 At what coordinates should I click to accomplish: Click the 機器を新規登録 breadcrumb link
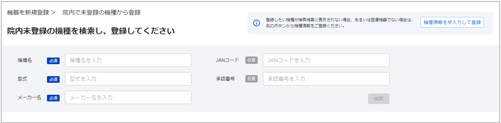click(28, 13)
